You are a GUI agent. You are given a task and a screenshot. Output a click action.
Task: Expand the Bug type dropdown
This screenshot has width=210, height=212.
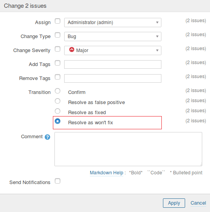[113, 36]
